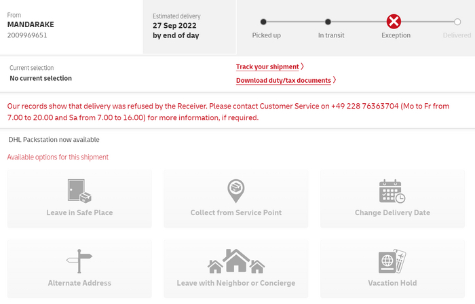Click 'Available options for this shipment' heading

58,157
